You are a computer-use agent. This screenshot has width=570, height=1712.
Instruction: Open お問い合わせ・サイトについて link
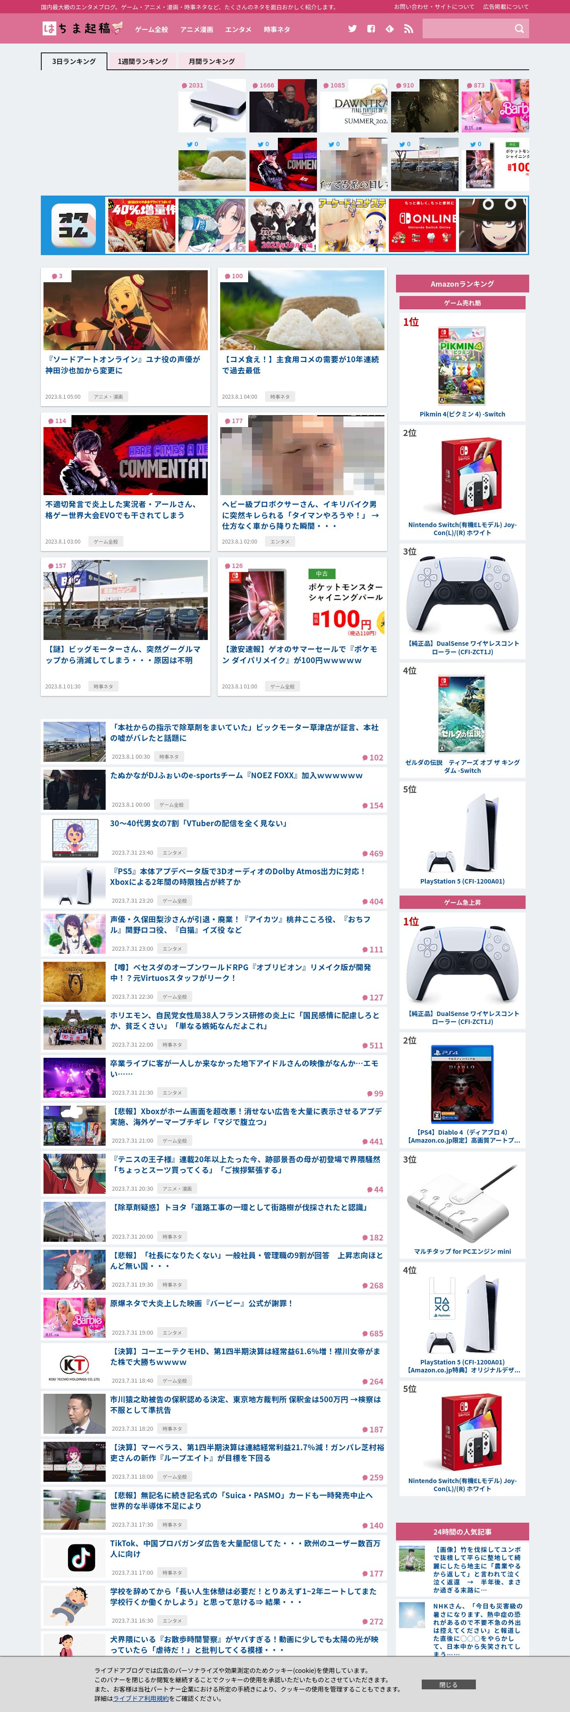coord(434,7)
